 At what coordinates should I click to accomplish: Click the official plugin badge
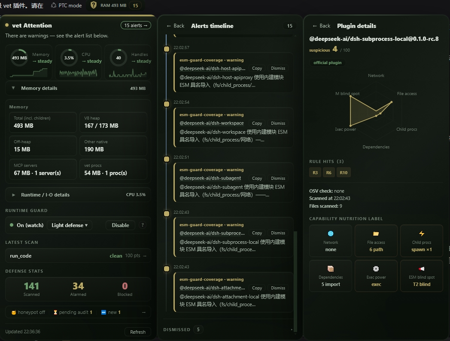[328, 63]
